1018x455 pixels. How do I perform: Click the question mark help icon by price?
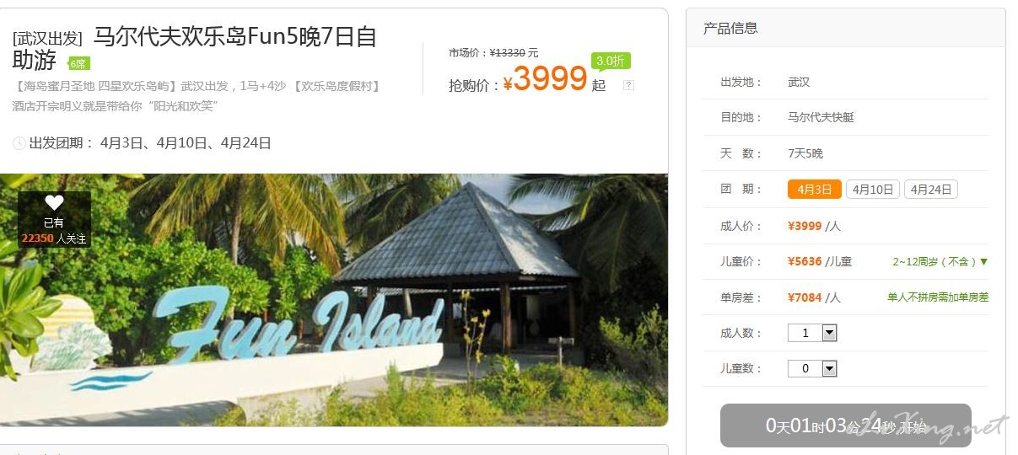pos(628,85)
